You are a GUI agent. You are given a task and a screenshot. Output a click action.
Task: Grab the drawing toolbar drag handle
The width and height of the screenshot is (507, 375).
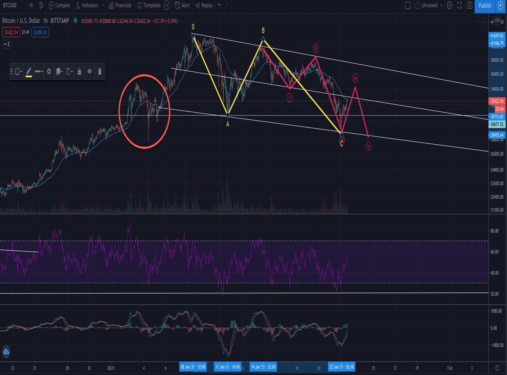(12, 72)
